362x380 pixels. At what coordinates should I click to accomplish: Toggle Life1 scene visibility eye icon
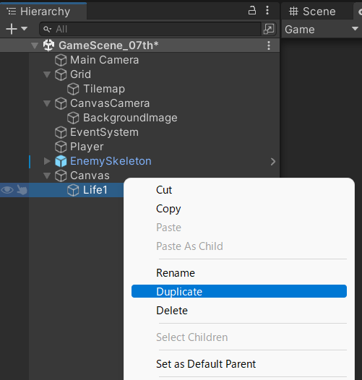coord(7,190)
